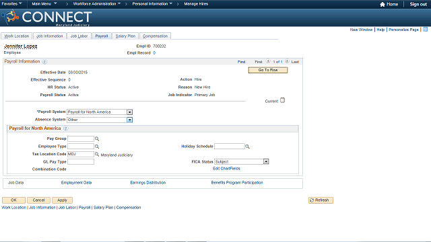Click the Tax Location Code input field

[81, 154]
